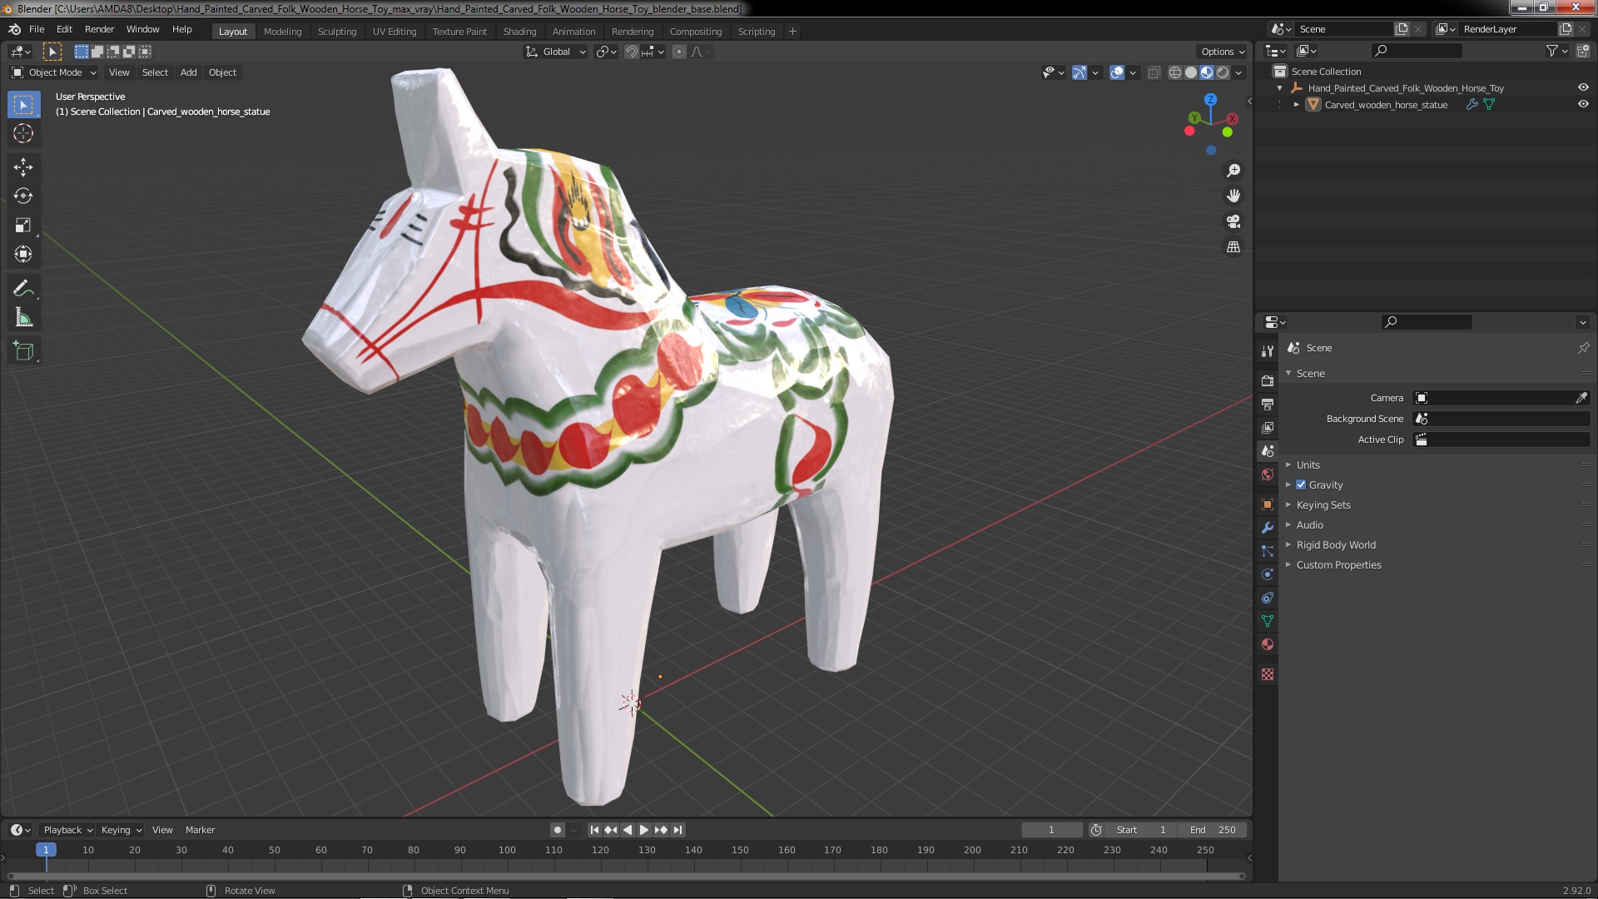
Task: Select the Cursor tool
Action: pyautogui.click(x=23, y=134)
